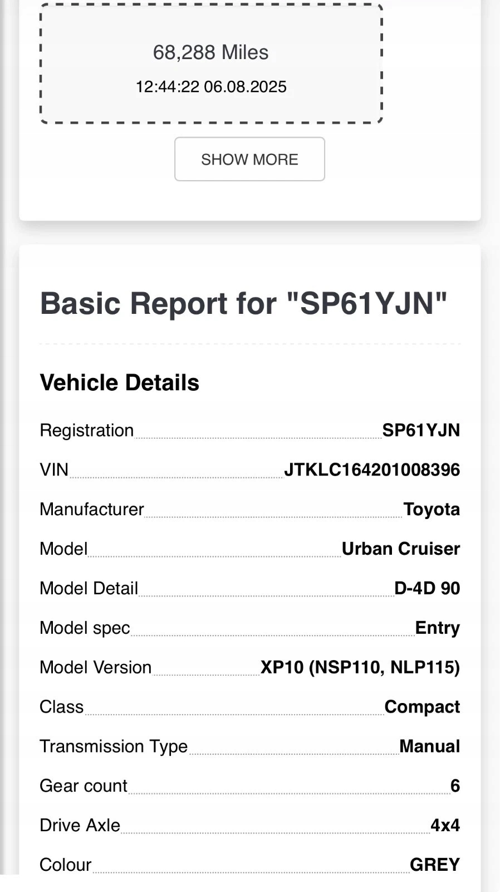Click the GREY colour value
The image size is (500, 892).
(435, 865)
